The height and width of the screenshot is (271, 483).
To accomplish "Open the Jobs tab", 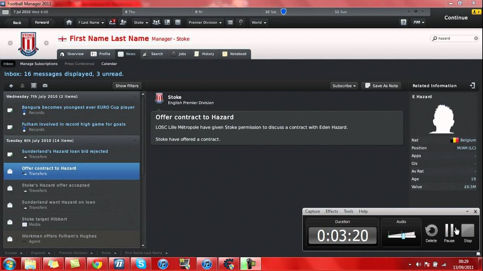I will coord(178,54).
